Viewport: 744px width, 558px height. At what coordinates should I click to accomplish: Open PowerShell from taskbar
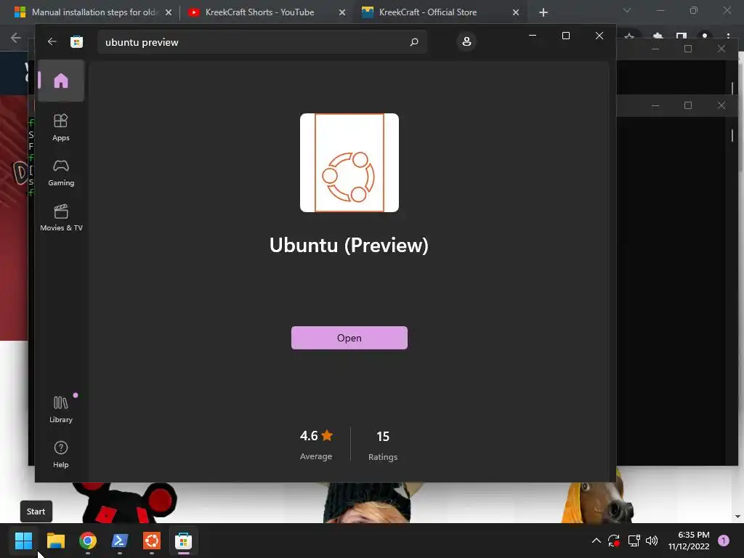[120, 541]
